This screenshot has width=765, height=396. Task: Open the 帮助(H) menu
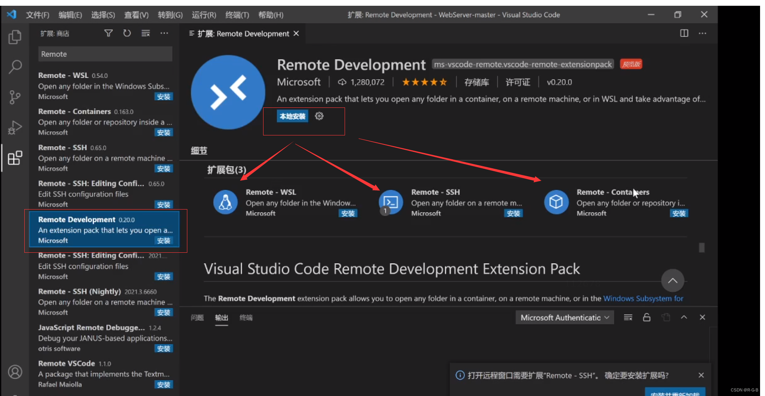[x=271, y=15]
